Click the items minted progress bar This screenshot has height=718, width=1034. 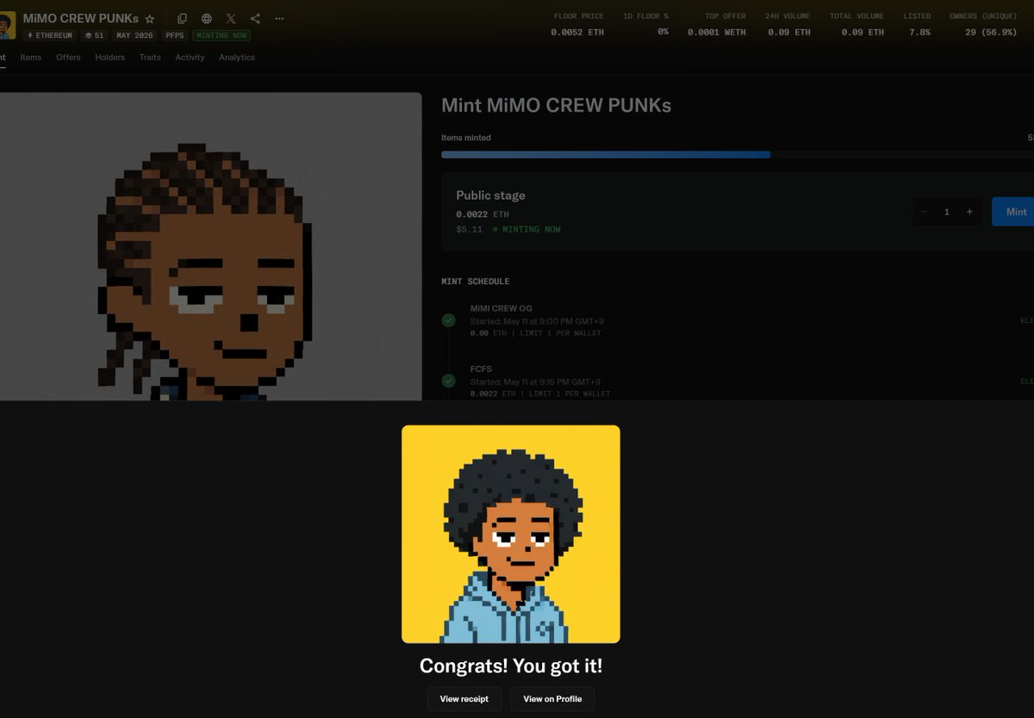pyautogui.click(x=738, y=155)
